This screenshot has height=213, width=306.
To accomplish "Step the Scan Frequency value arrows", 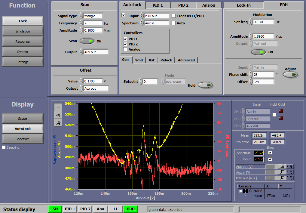I will [81, 23].
